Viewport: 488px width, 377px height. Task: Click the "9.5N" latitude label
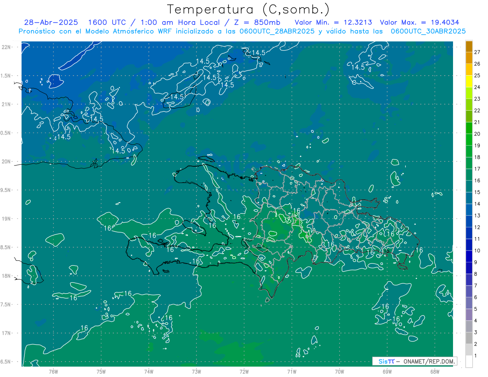[6, 190]
